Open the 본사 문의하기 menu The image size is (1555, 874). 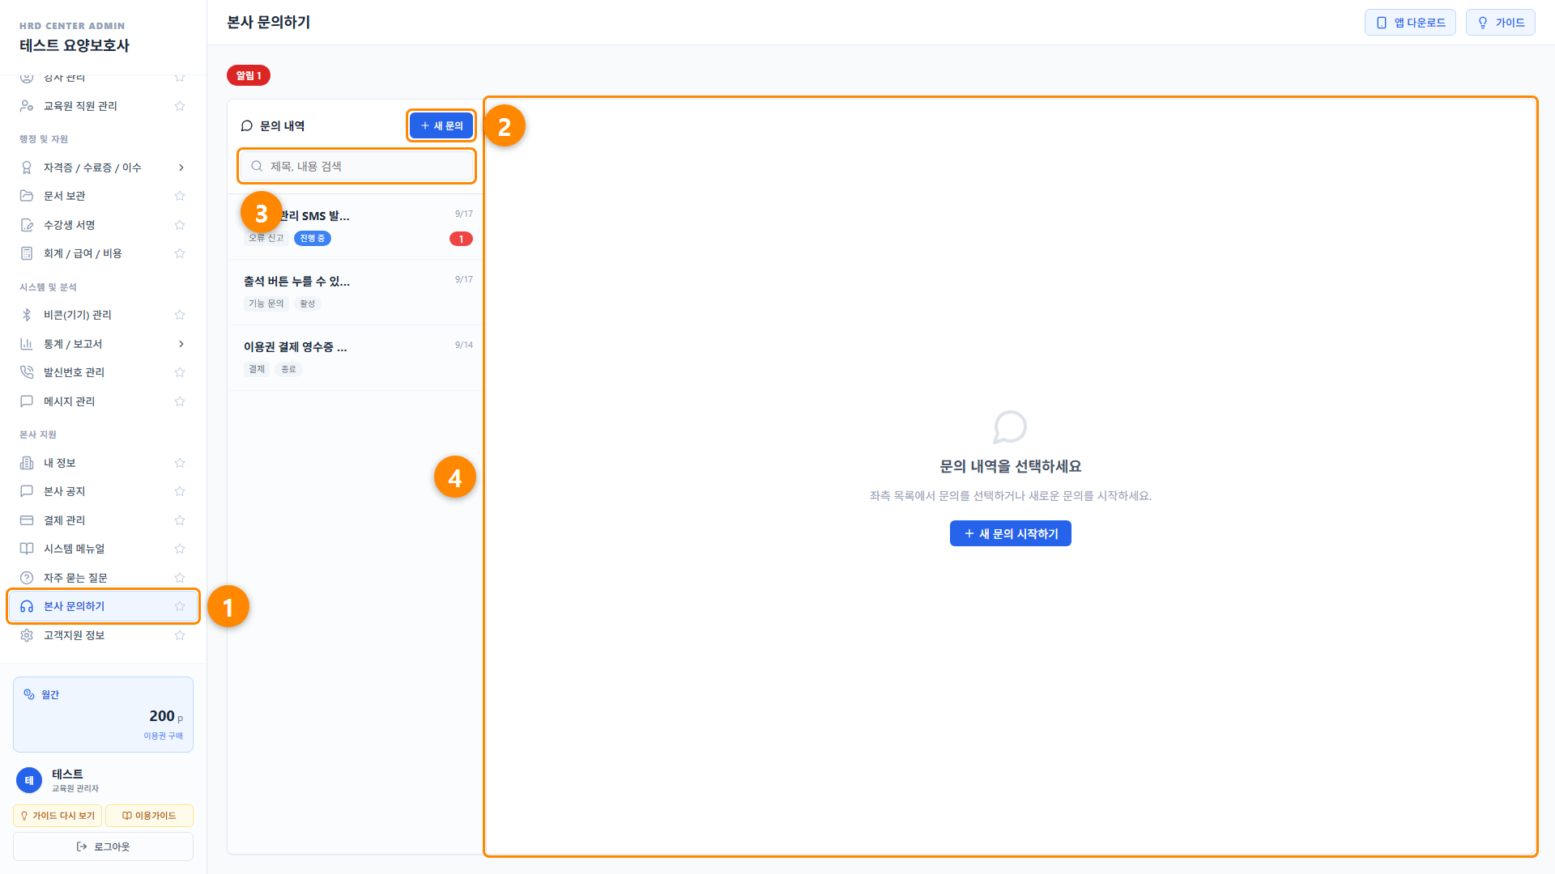point(103,606)
